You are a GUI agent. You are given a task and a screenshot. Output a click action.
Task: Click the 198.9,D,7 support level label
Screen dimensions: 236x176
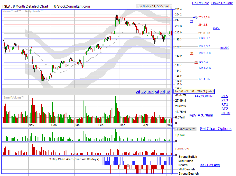point(204,38)
